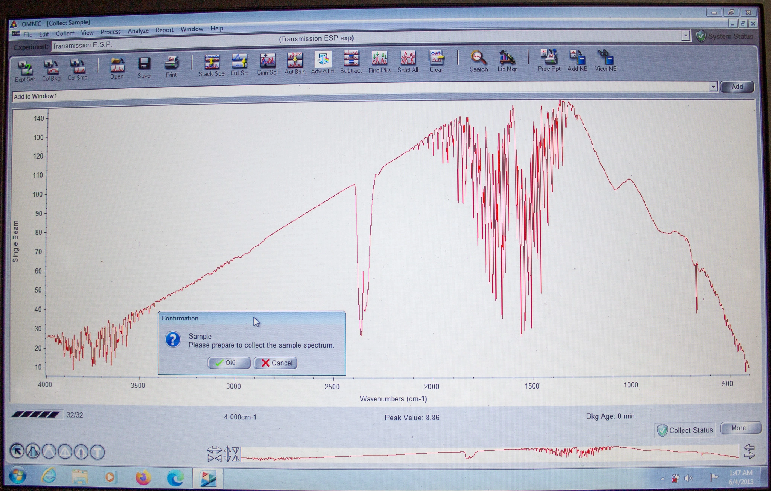This screenshot has width=771, height=491.
Task: Click the Peak Value: 8.86 readout
Action: point(412,418)
